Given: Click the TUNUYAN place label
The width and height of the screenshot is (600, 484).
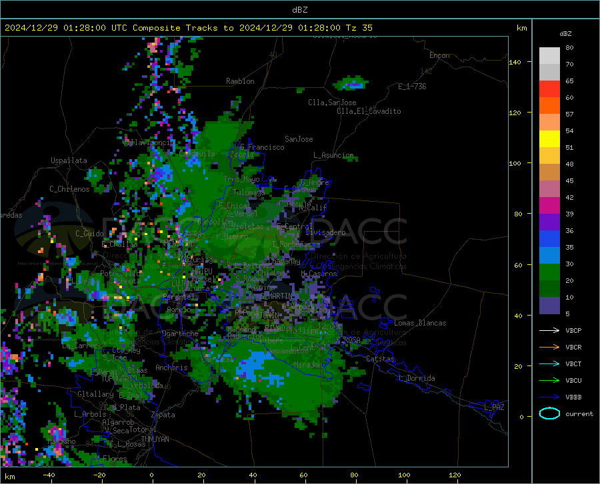Looking at the screenshot, I should (155, 439).
